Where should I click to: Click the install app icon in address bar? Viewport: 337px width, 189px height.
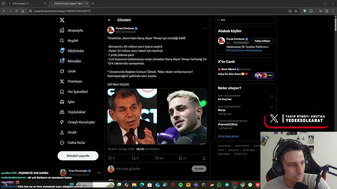[x=290, y=11]
